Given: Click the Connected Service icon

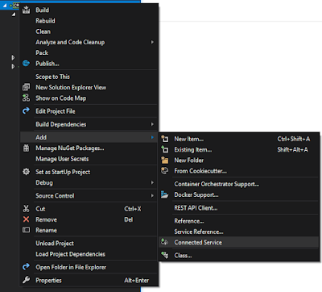Looking at the screenshot, I should pos(164,242).
